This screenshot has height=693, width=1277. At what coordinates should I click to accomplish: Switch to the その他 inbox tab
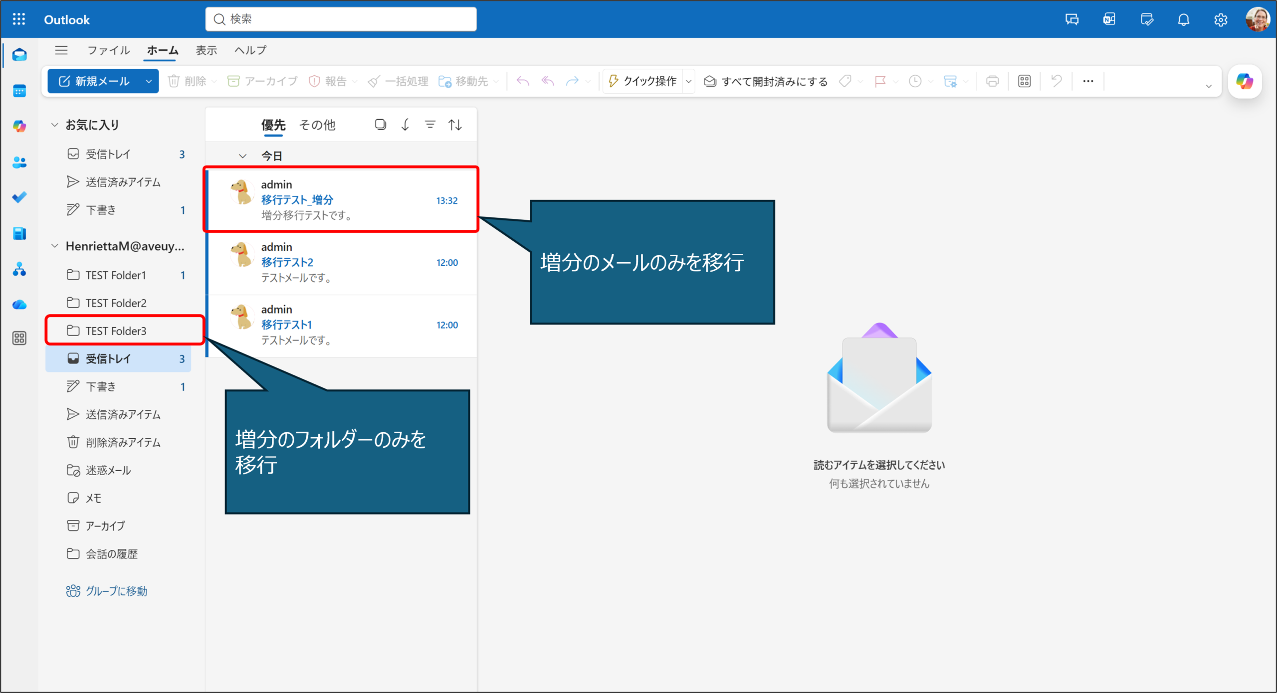[317, 125]
